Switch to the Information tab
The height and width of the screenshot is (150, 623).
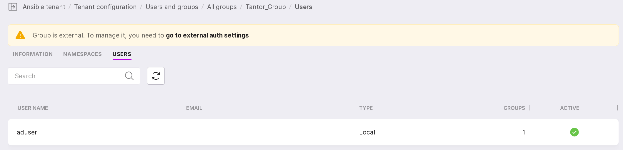[33, 54]
